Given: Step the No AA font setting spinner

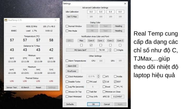Looking at the screenshot, I should click(x=110, y=50).
